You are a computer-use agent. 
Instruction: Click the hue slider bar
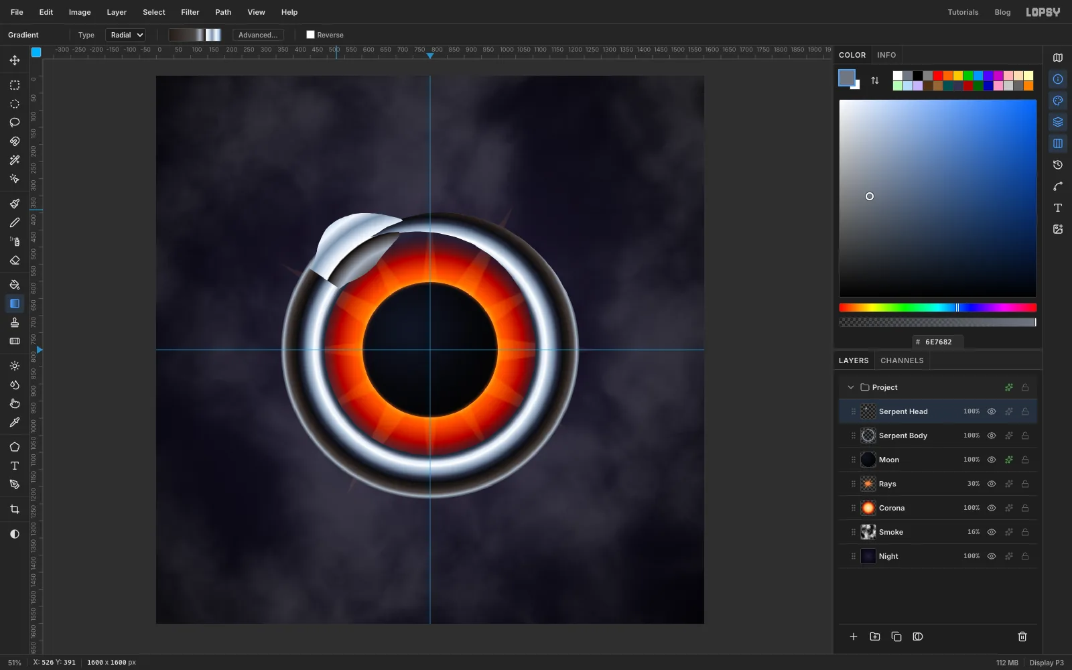[x=938, y=308]
